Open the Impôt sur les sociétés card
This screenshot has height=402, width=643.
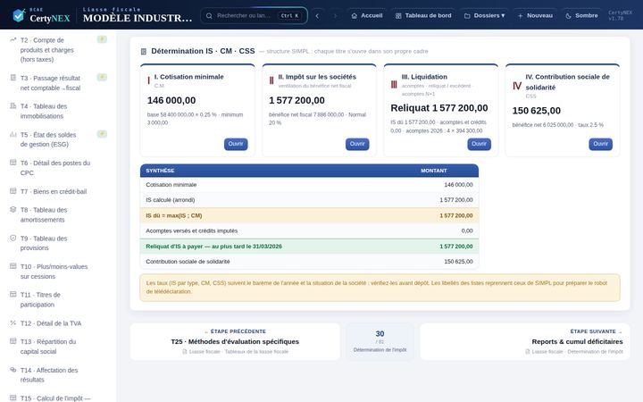tap(357, 144)
